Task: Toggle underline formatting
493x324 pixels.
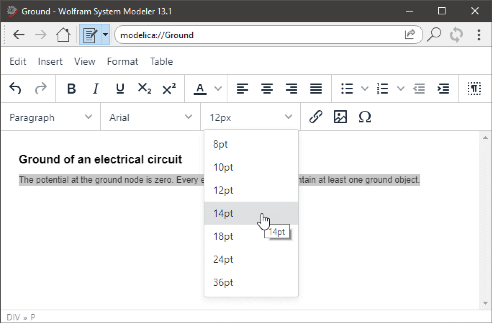Action: 120,89
